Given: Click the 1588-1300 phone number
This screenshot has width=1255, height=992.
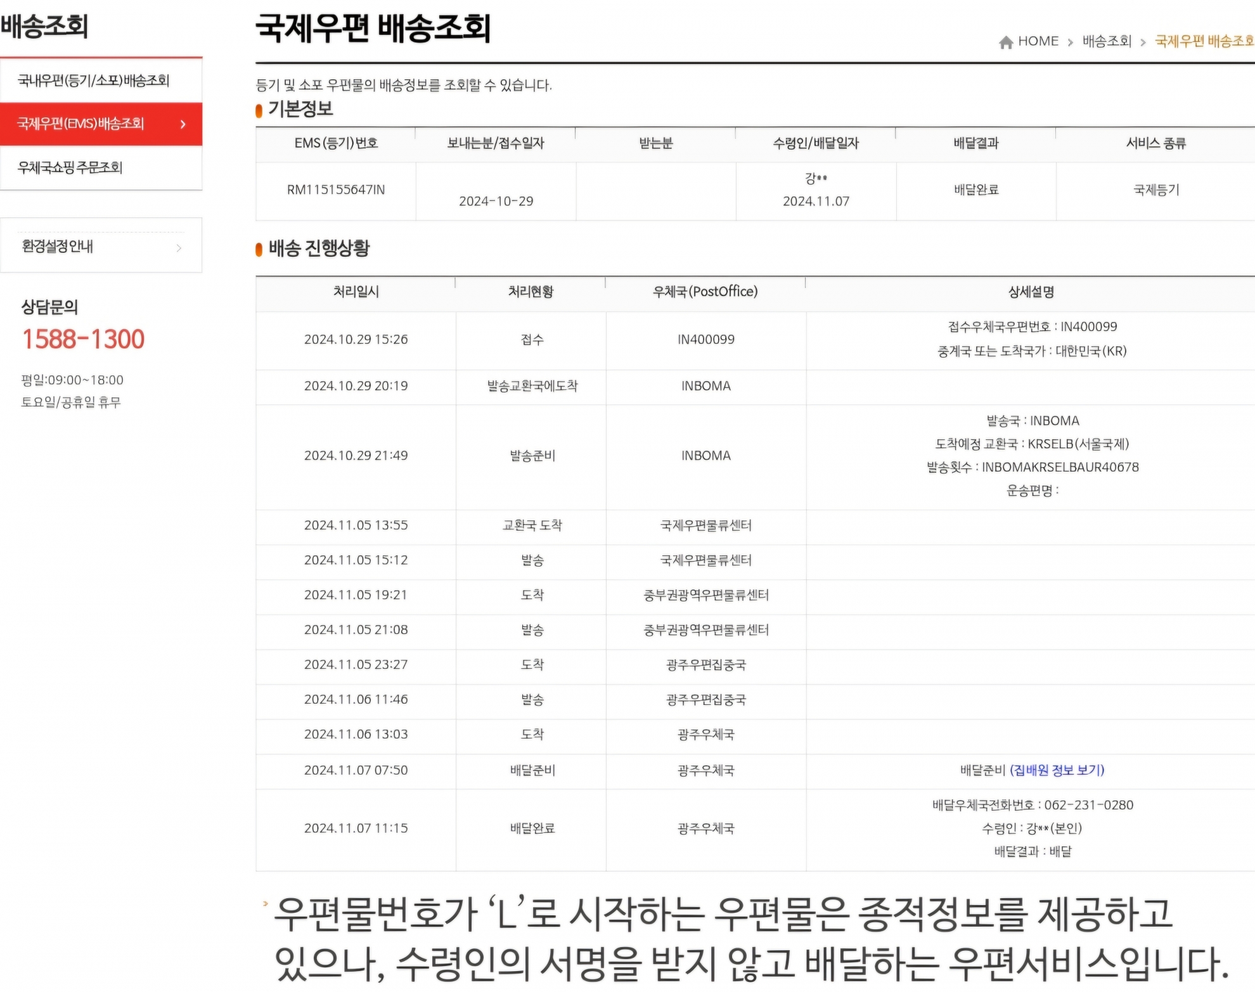Looking at the screenshot, I should pyautogui.click(x=84, y=339).
